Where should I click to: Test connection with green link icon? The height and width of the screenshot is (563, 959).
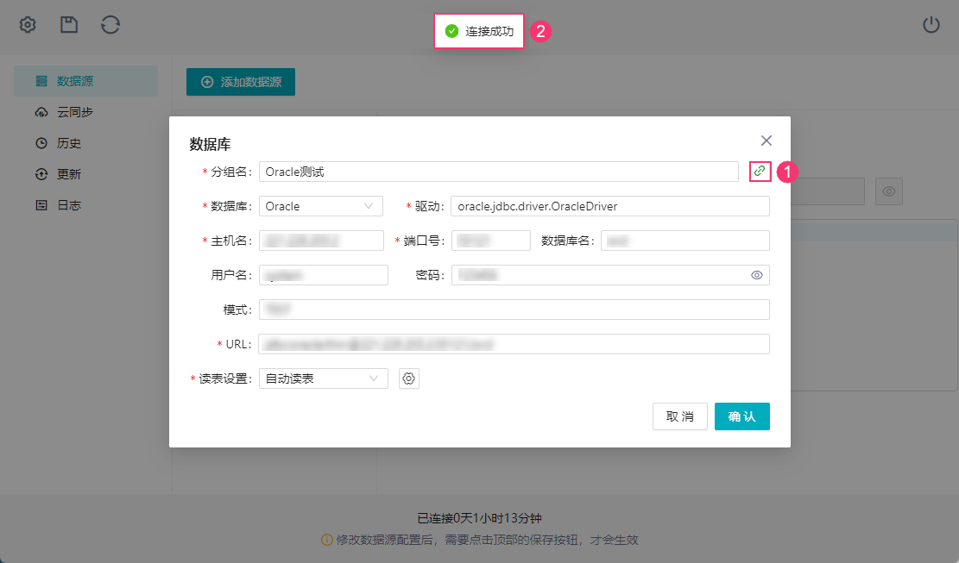[760, 172]
